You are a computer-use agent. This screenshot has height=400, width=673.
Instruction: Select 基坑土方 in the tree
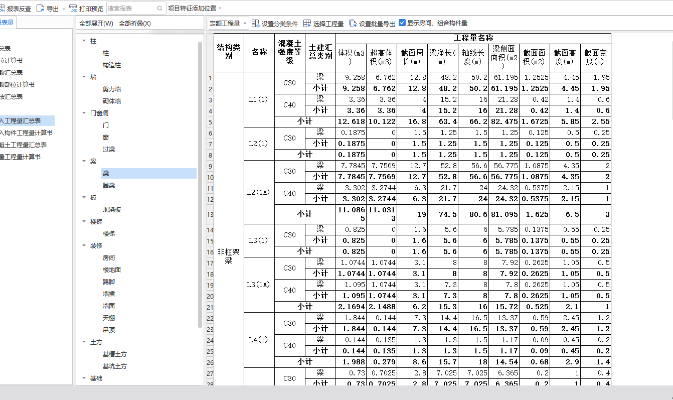[x=115, y=366]
